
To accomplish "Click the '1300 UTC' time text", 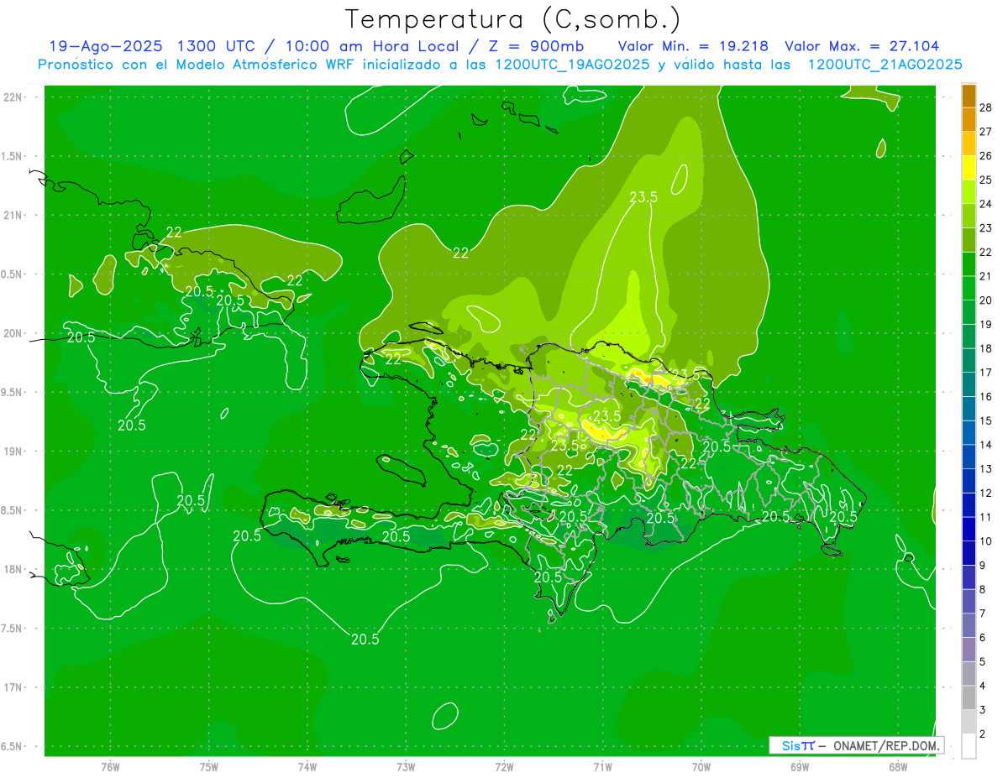I will pos(218,46).
